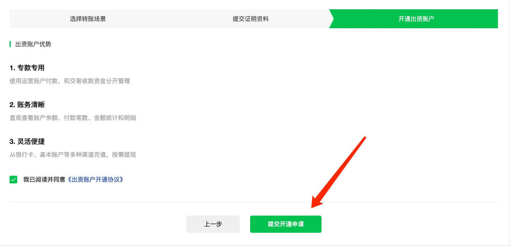Click the 上一步 button
The width and height of the screenshot is (511, 246).
[213, 224]
